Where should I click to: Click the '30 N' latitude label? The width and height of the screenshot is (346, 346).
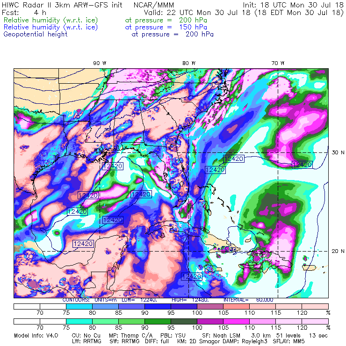click(x=338, y=152)
